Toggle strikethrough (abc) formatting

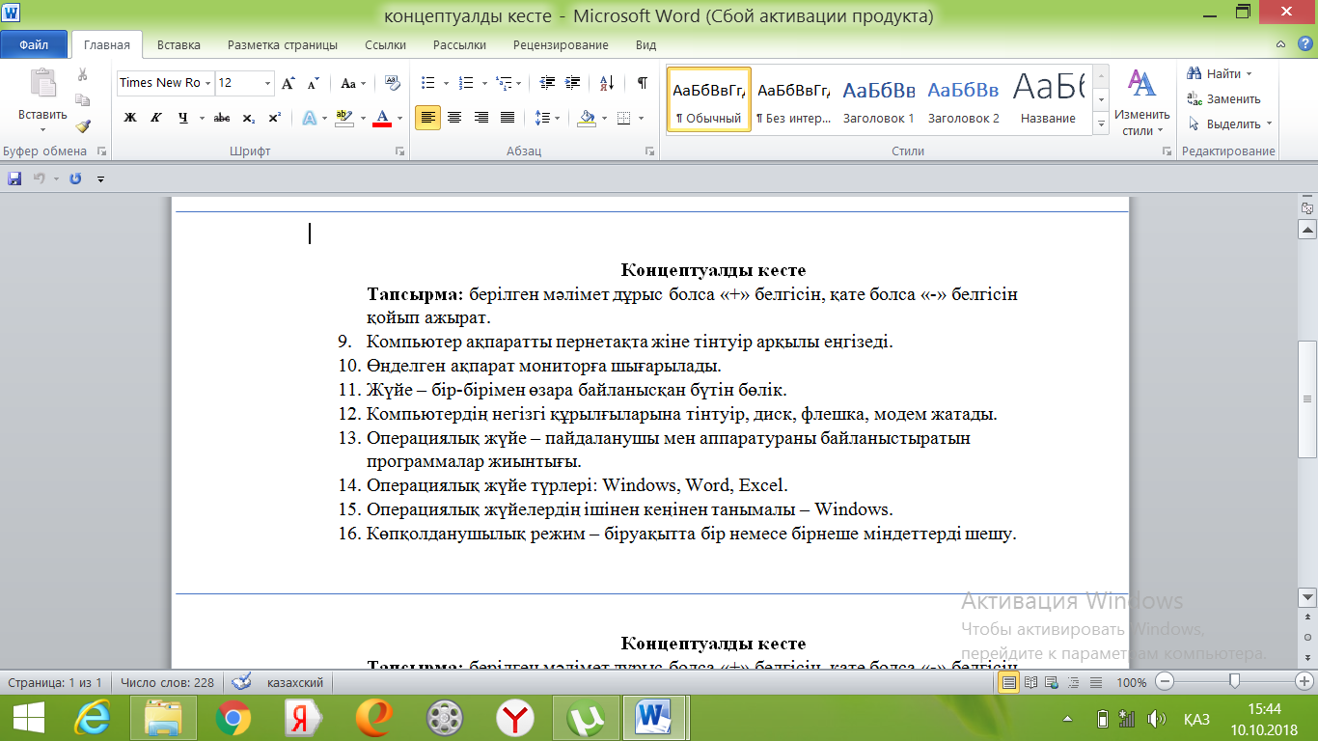coord(222,118)
